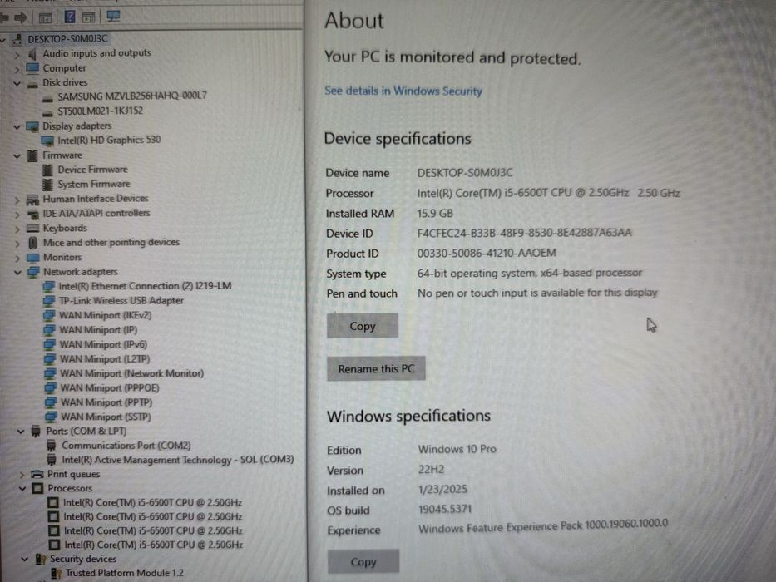This screenshot has height=582, width=776.
Task: Click the Device ID value F4CFEC24-B33B-48F9-8530-8E42887A63AA
Action: tap(524, 233)
